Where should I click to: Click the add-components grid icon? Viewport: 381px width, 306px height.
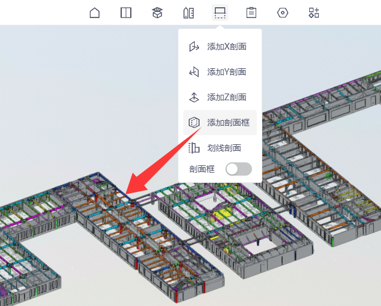pos(314,13)
